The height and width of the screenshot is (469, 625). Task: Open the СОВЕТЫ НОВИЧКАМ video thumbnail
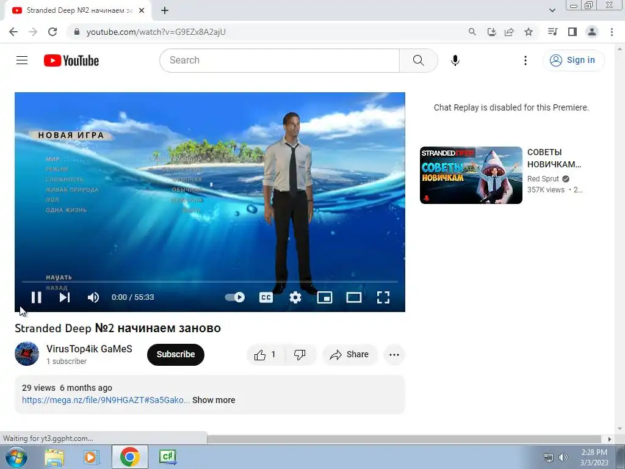(x=471, y=175)
